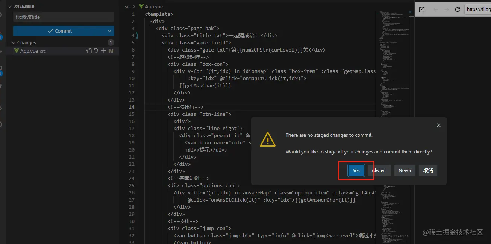The width and height of the screenshot is (491, 244).
Task: Click the browser back arrow
Action: (435, 9)
